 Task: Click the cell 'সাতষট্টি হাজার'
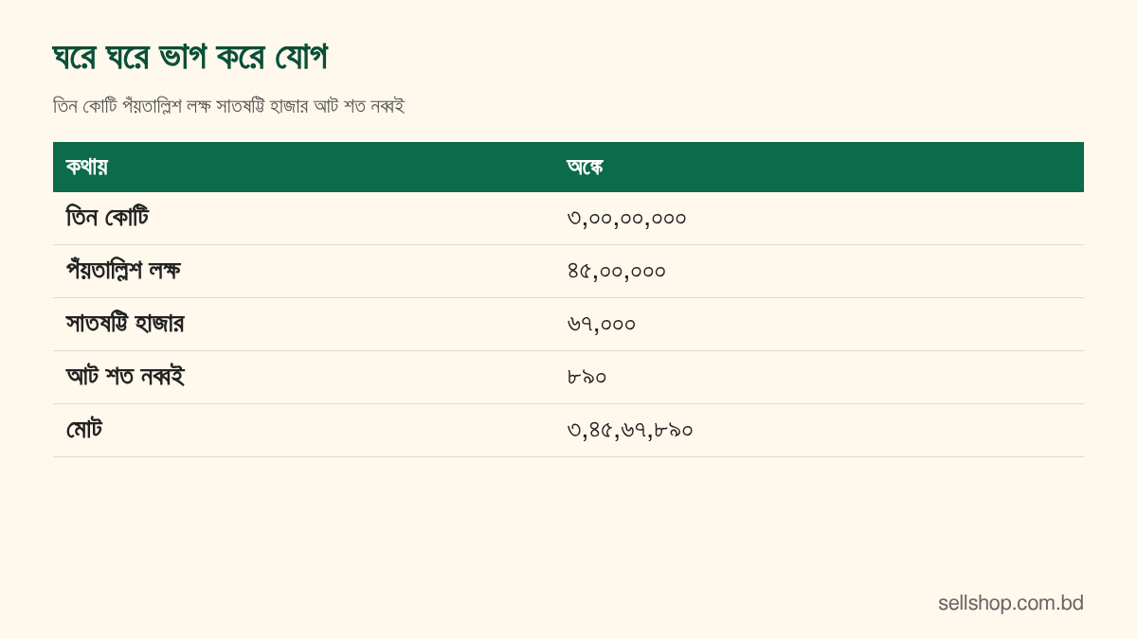(x=125, y=324)
